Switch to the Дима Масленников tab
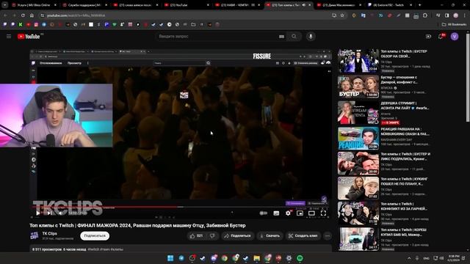Screen dimensions: 470x264 coord(339,5)
